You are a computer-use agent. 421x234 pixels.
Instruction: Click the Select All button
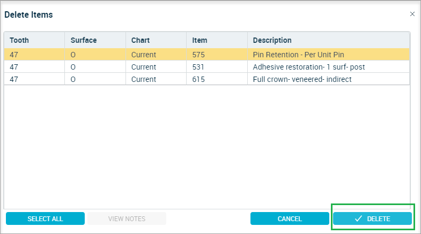point(45,218)
